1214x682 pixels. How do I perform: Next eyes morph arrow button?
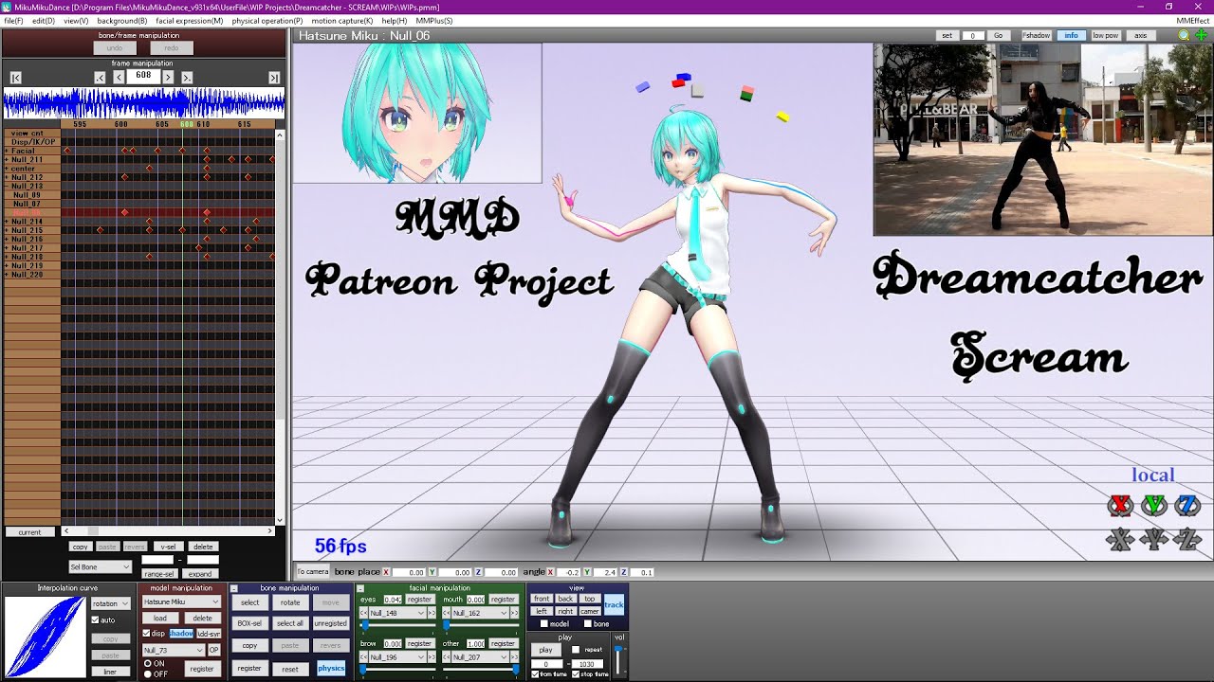point(432,613)
